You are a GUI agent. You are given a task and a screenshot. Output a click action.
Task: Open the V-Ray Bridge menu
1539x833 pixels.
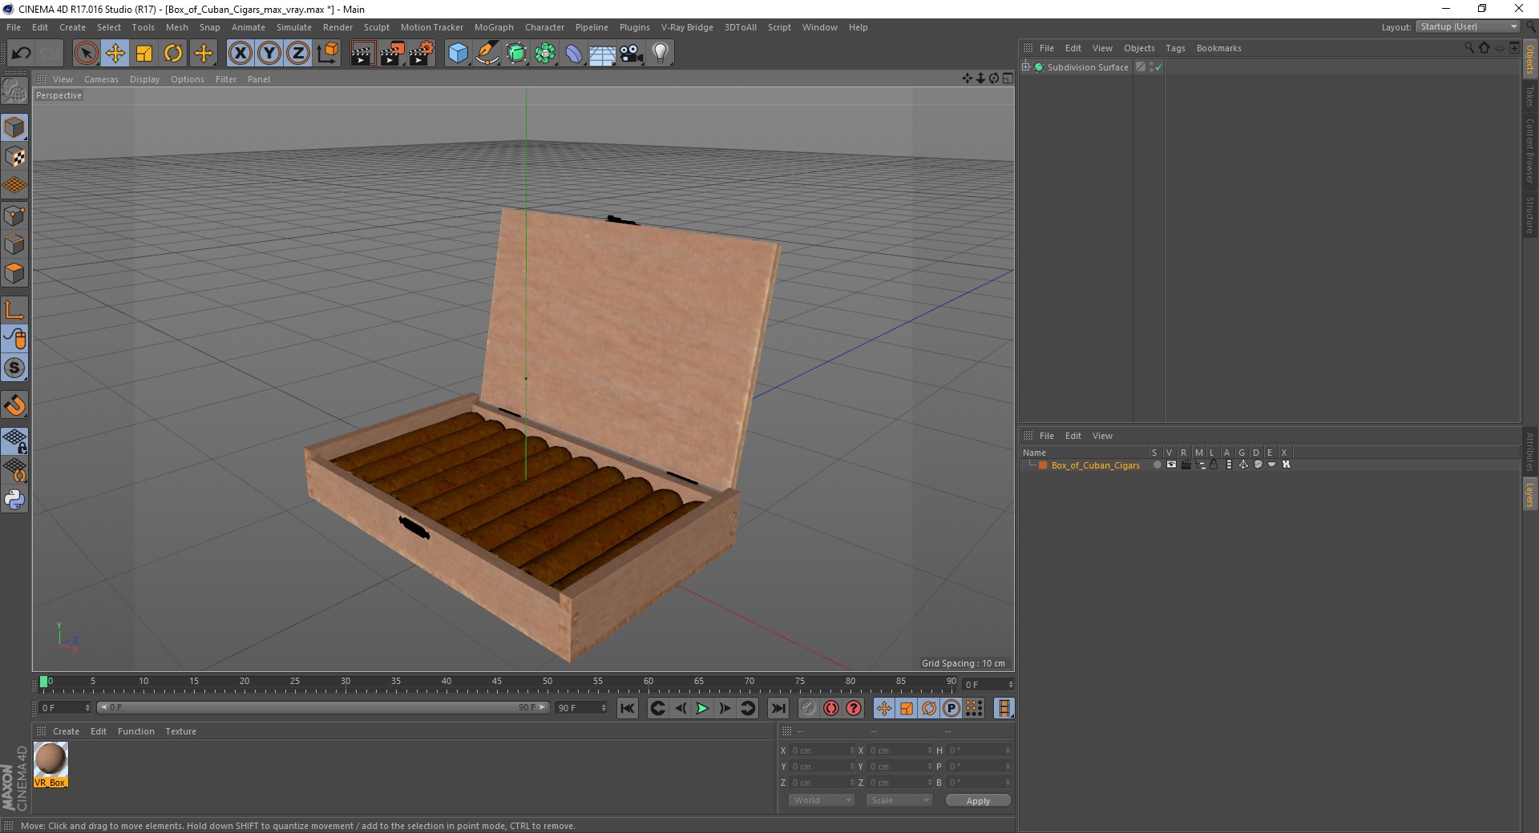(x=687, y=27)
